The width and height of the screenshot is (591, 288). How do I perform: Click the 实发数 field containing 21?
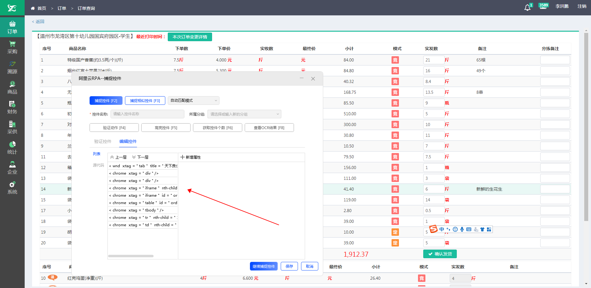tap(434, 60)
